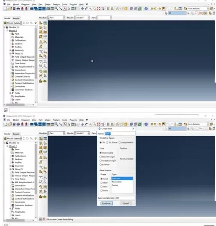
Task: Click red cancel X icon in prompt area
Action: pos(44,220)
